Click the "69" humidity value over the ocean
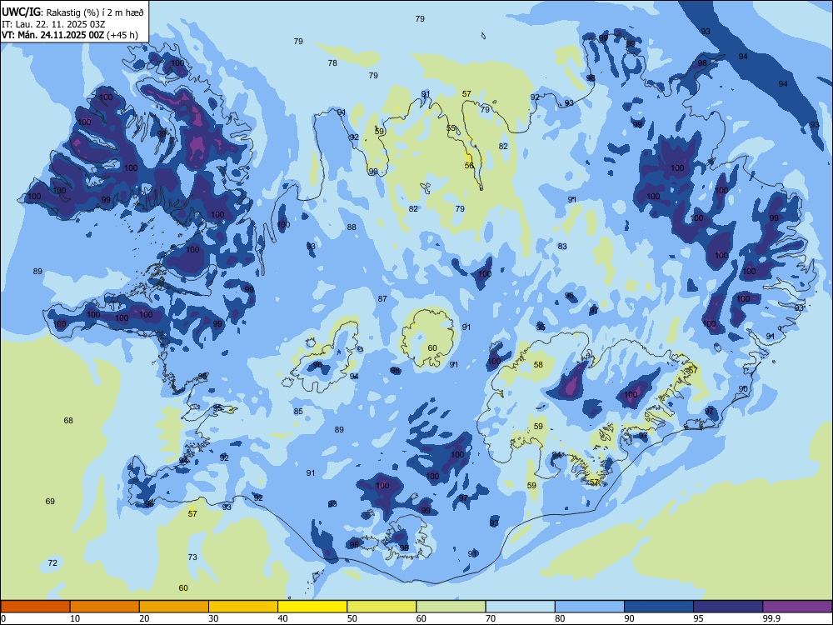The height and width of the screenshot is (625, 833). click(x=50, y=501)
